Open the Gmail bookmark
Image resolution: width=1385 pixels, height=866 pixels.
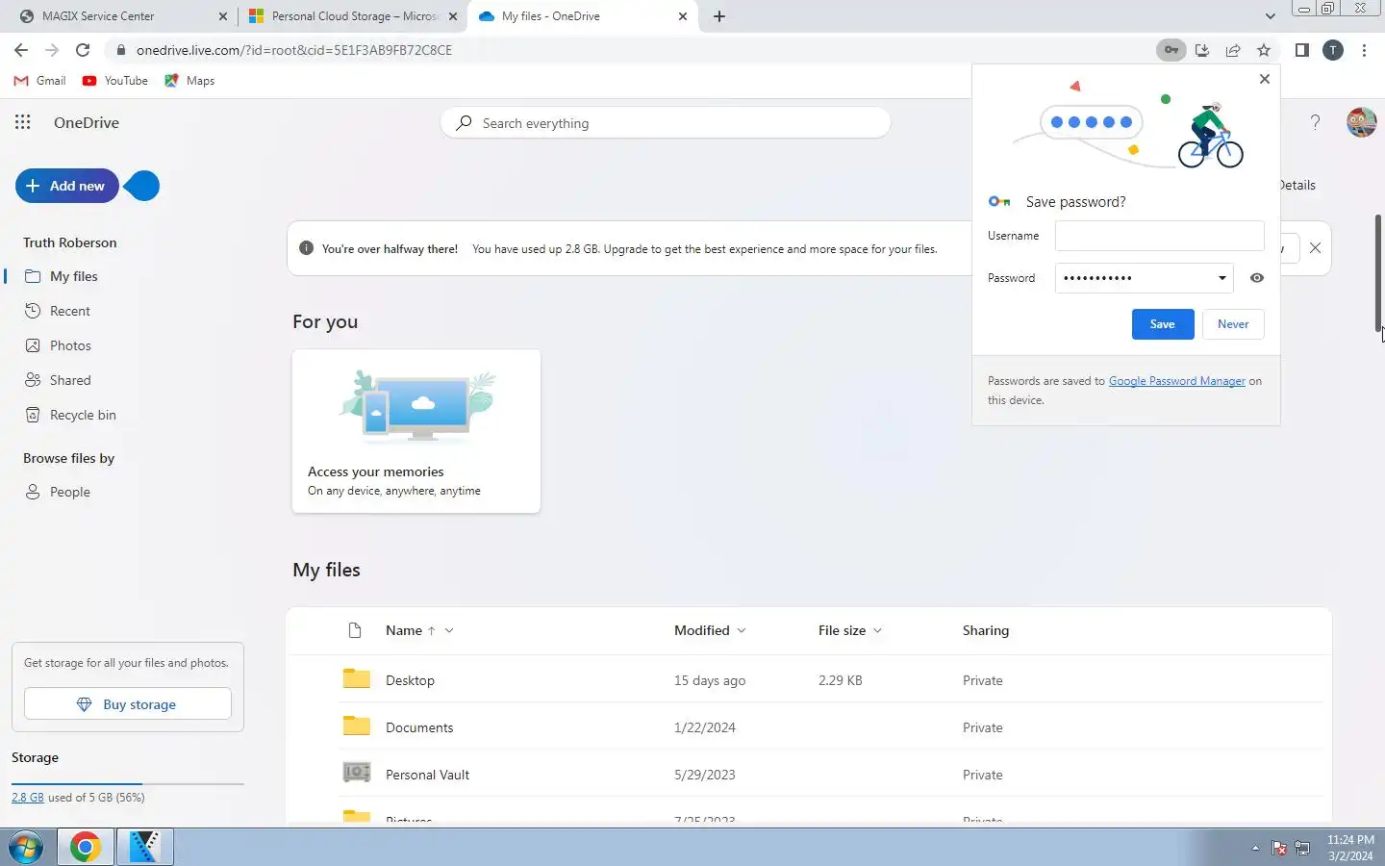39,81
